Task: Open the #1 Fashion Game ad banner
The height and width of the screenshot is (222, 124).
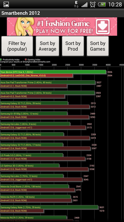Action: tap(62, 26)
